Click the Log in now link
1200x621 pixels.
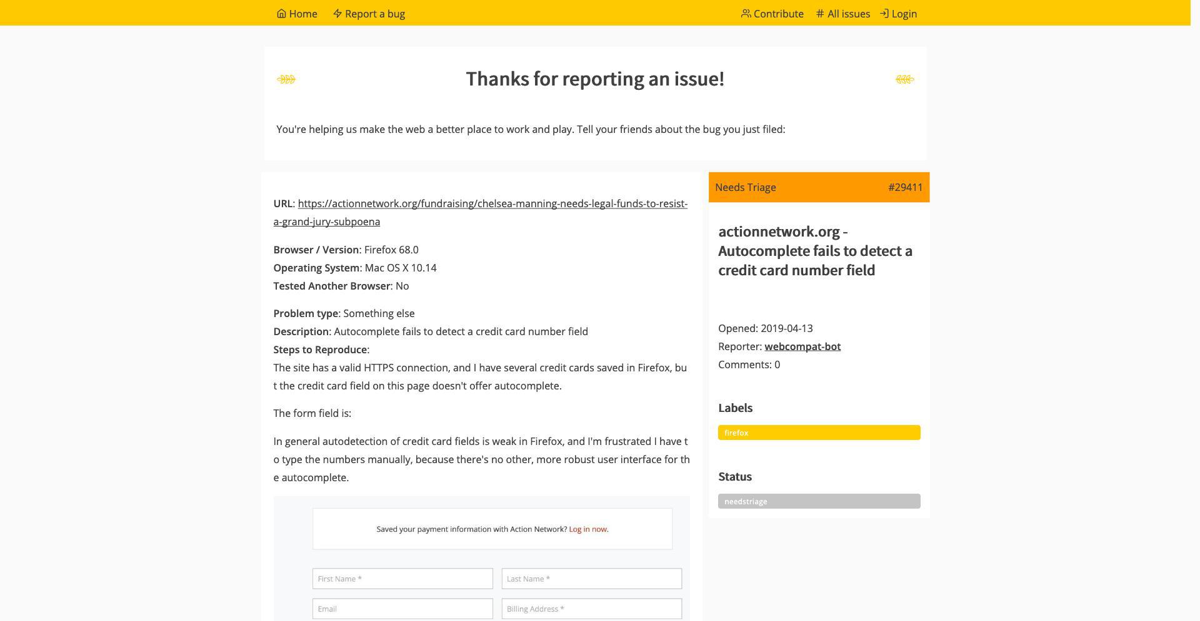pyautogui.click(x=587, y=529)
